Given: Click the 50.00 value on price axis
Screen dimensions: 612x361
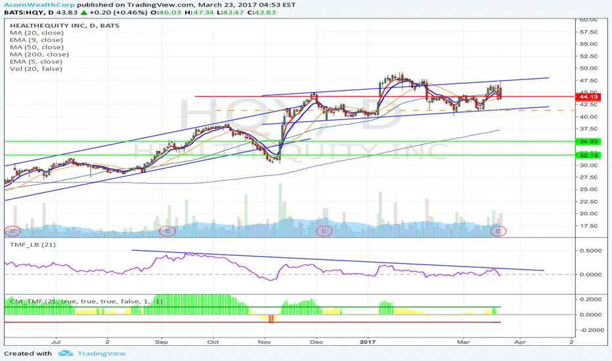Looking at the screenshot, I should click(588, 68).
